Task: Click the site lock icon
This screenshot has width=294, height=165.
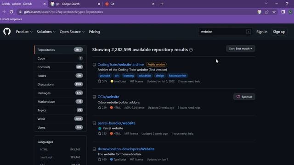Action: [20, 12]
